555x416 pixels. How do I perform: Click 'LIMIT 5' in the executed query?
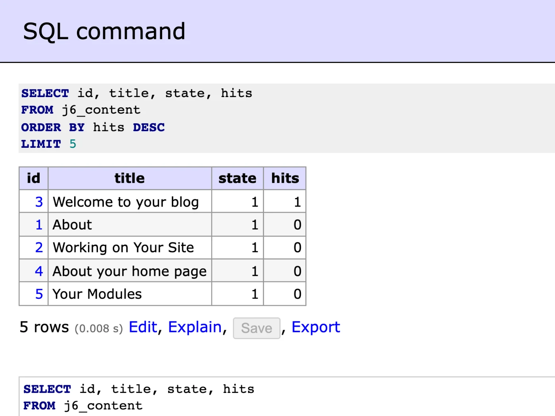click(x=48, y=144)
